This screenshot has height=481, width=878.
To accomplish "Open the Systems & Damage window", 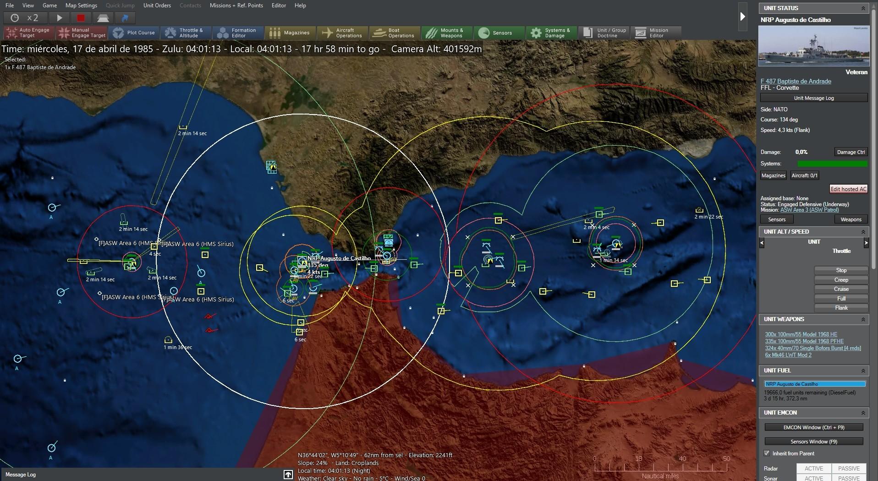I will click(552, 33).
